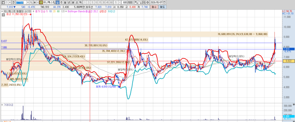Toggle the left side panel icon
The width and height of the screenshot is (295, 122).
tap(3, 2)
